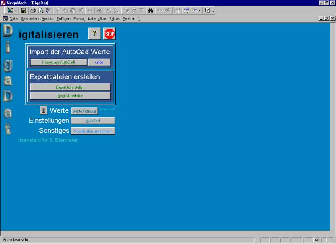Open the Extras menu
336x244 pixels.
click(x=114, y=18)
